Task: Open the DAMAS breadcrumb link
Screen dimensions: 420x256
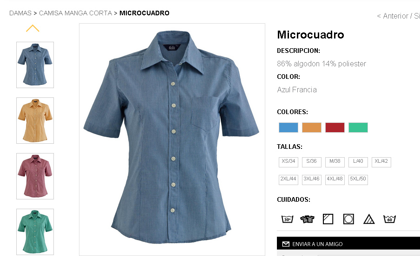Action: 20,13
